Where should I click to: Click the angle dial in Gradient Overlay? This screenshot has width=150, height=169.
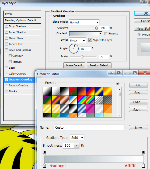pos(74,49)
